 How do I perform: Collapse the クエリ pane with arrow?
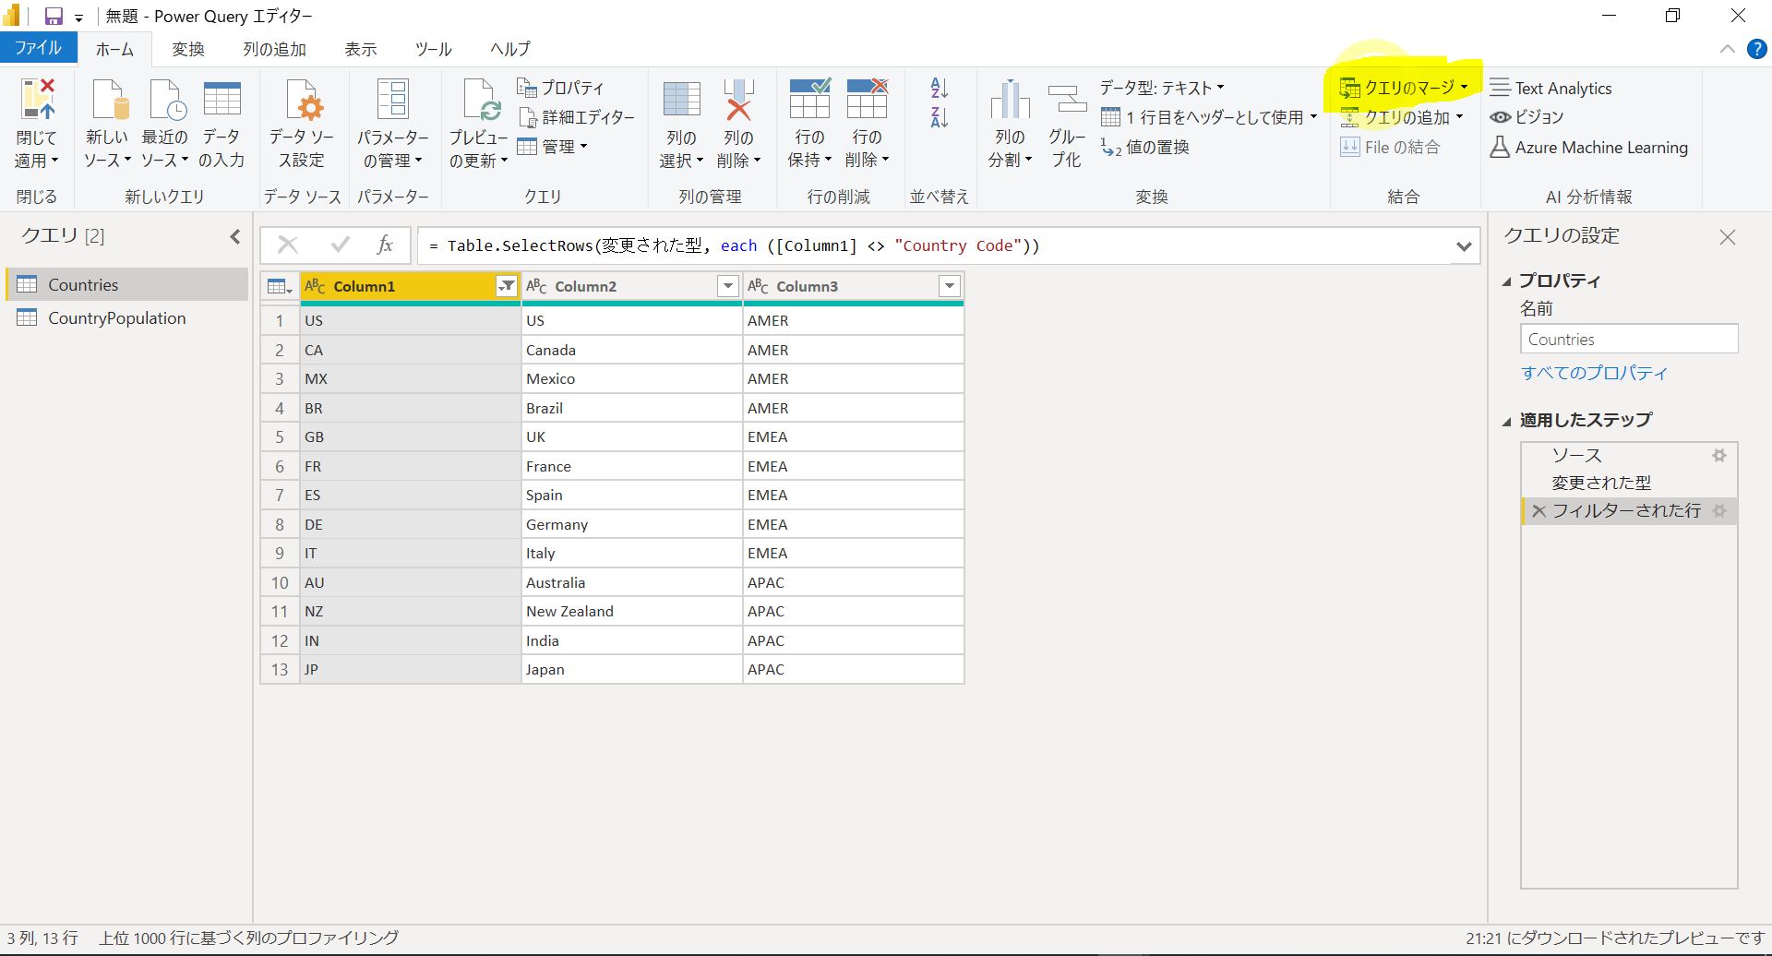pos(235,236)
